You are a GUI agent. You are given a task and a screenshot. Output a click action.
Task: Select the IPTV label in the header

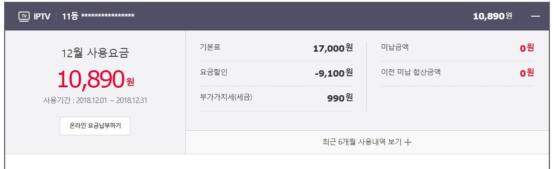click(42, 17)
